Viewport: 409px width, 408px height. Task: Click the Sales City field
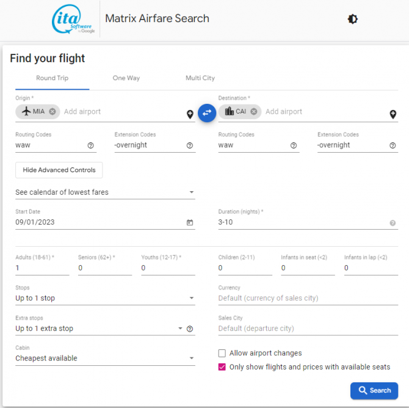(x=308, y=329)
